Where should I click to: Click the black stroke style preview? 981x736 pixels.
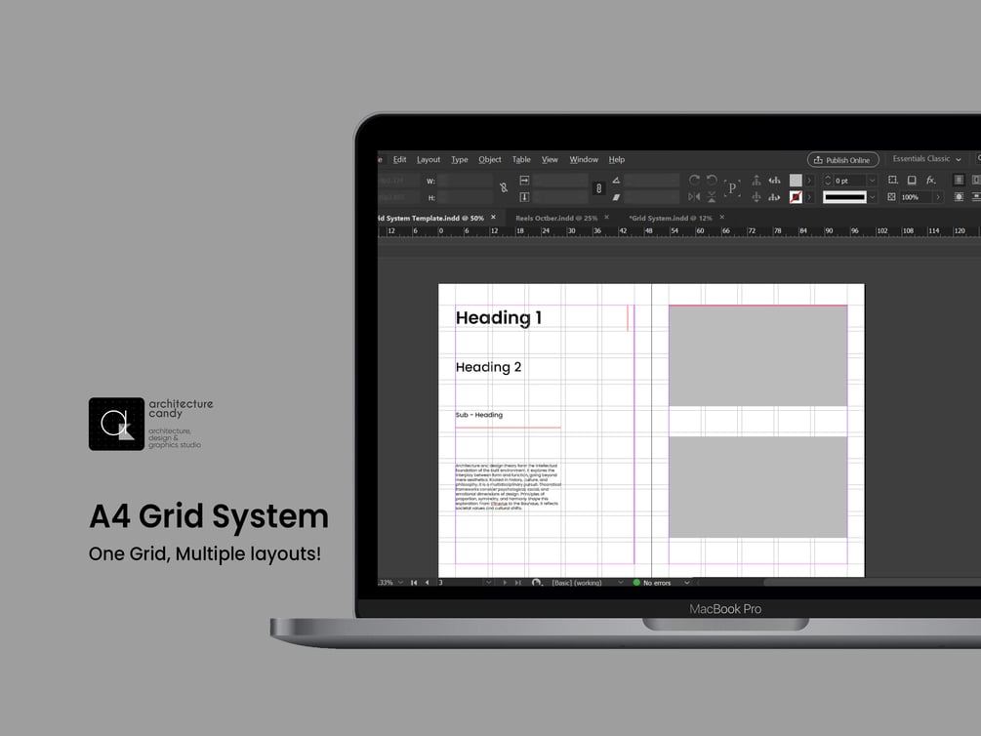click(x=844, y=197)
